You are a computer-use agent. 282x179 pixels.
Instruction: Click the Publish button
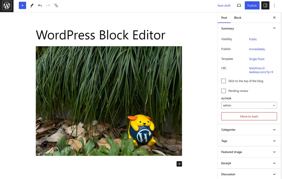click(x=252, y=5)
